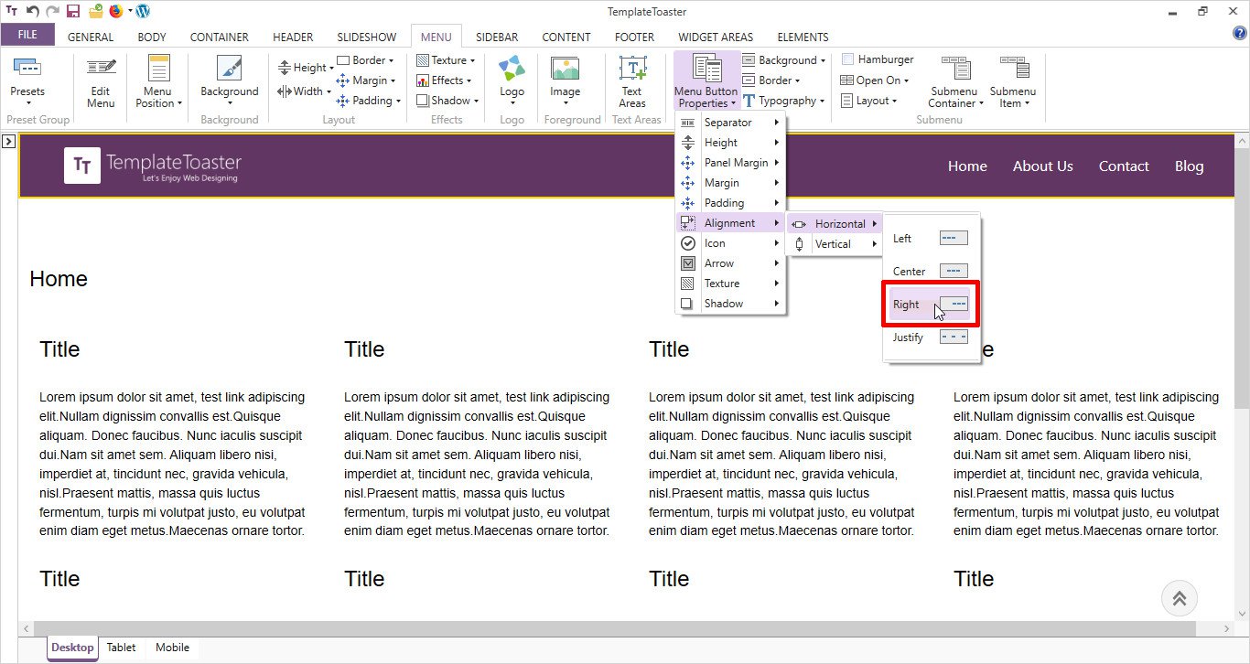Click the FILE button

[x=27, y=36]
